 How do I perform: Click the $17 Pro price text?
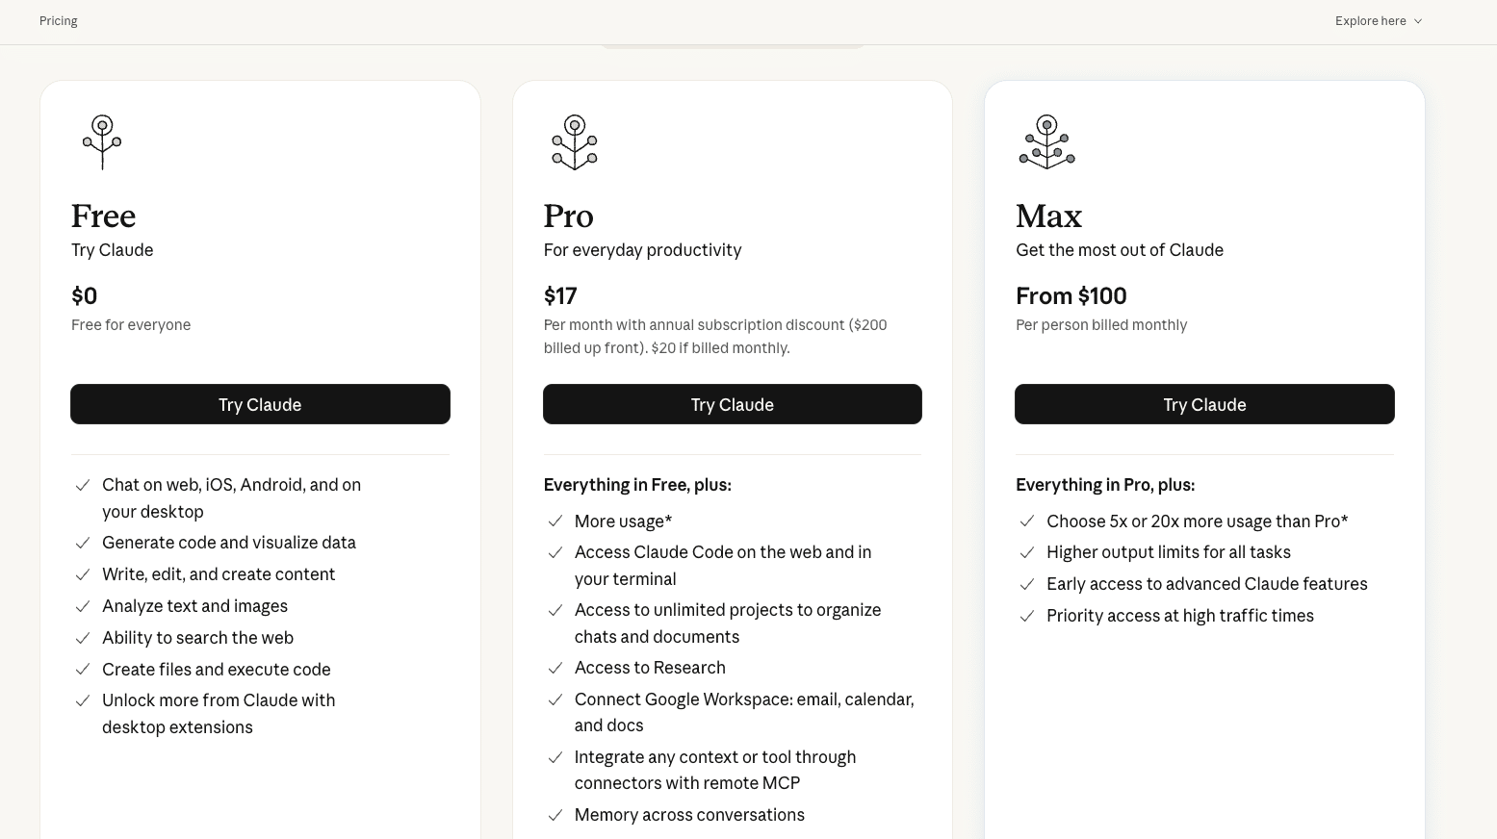(x=560, y=296)
